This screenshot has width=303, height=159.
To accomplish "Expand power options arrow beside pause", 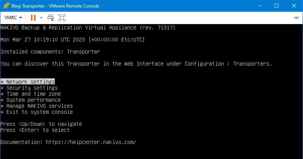I will [41, 18].
